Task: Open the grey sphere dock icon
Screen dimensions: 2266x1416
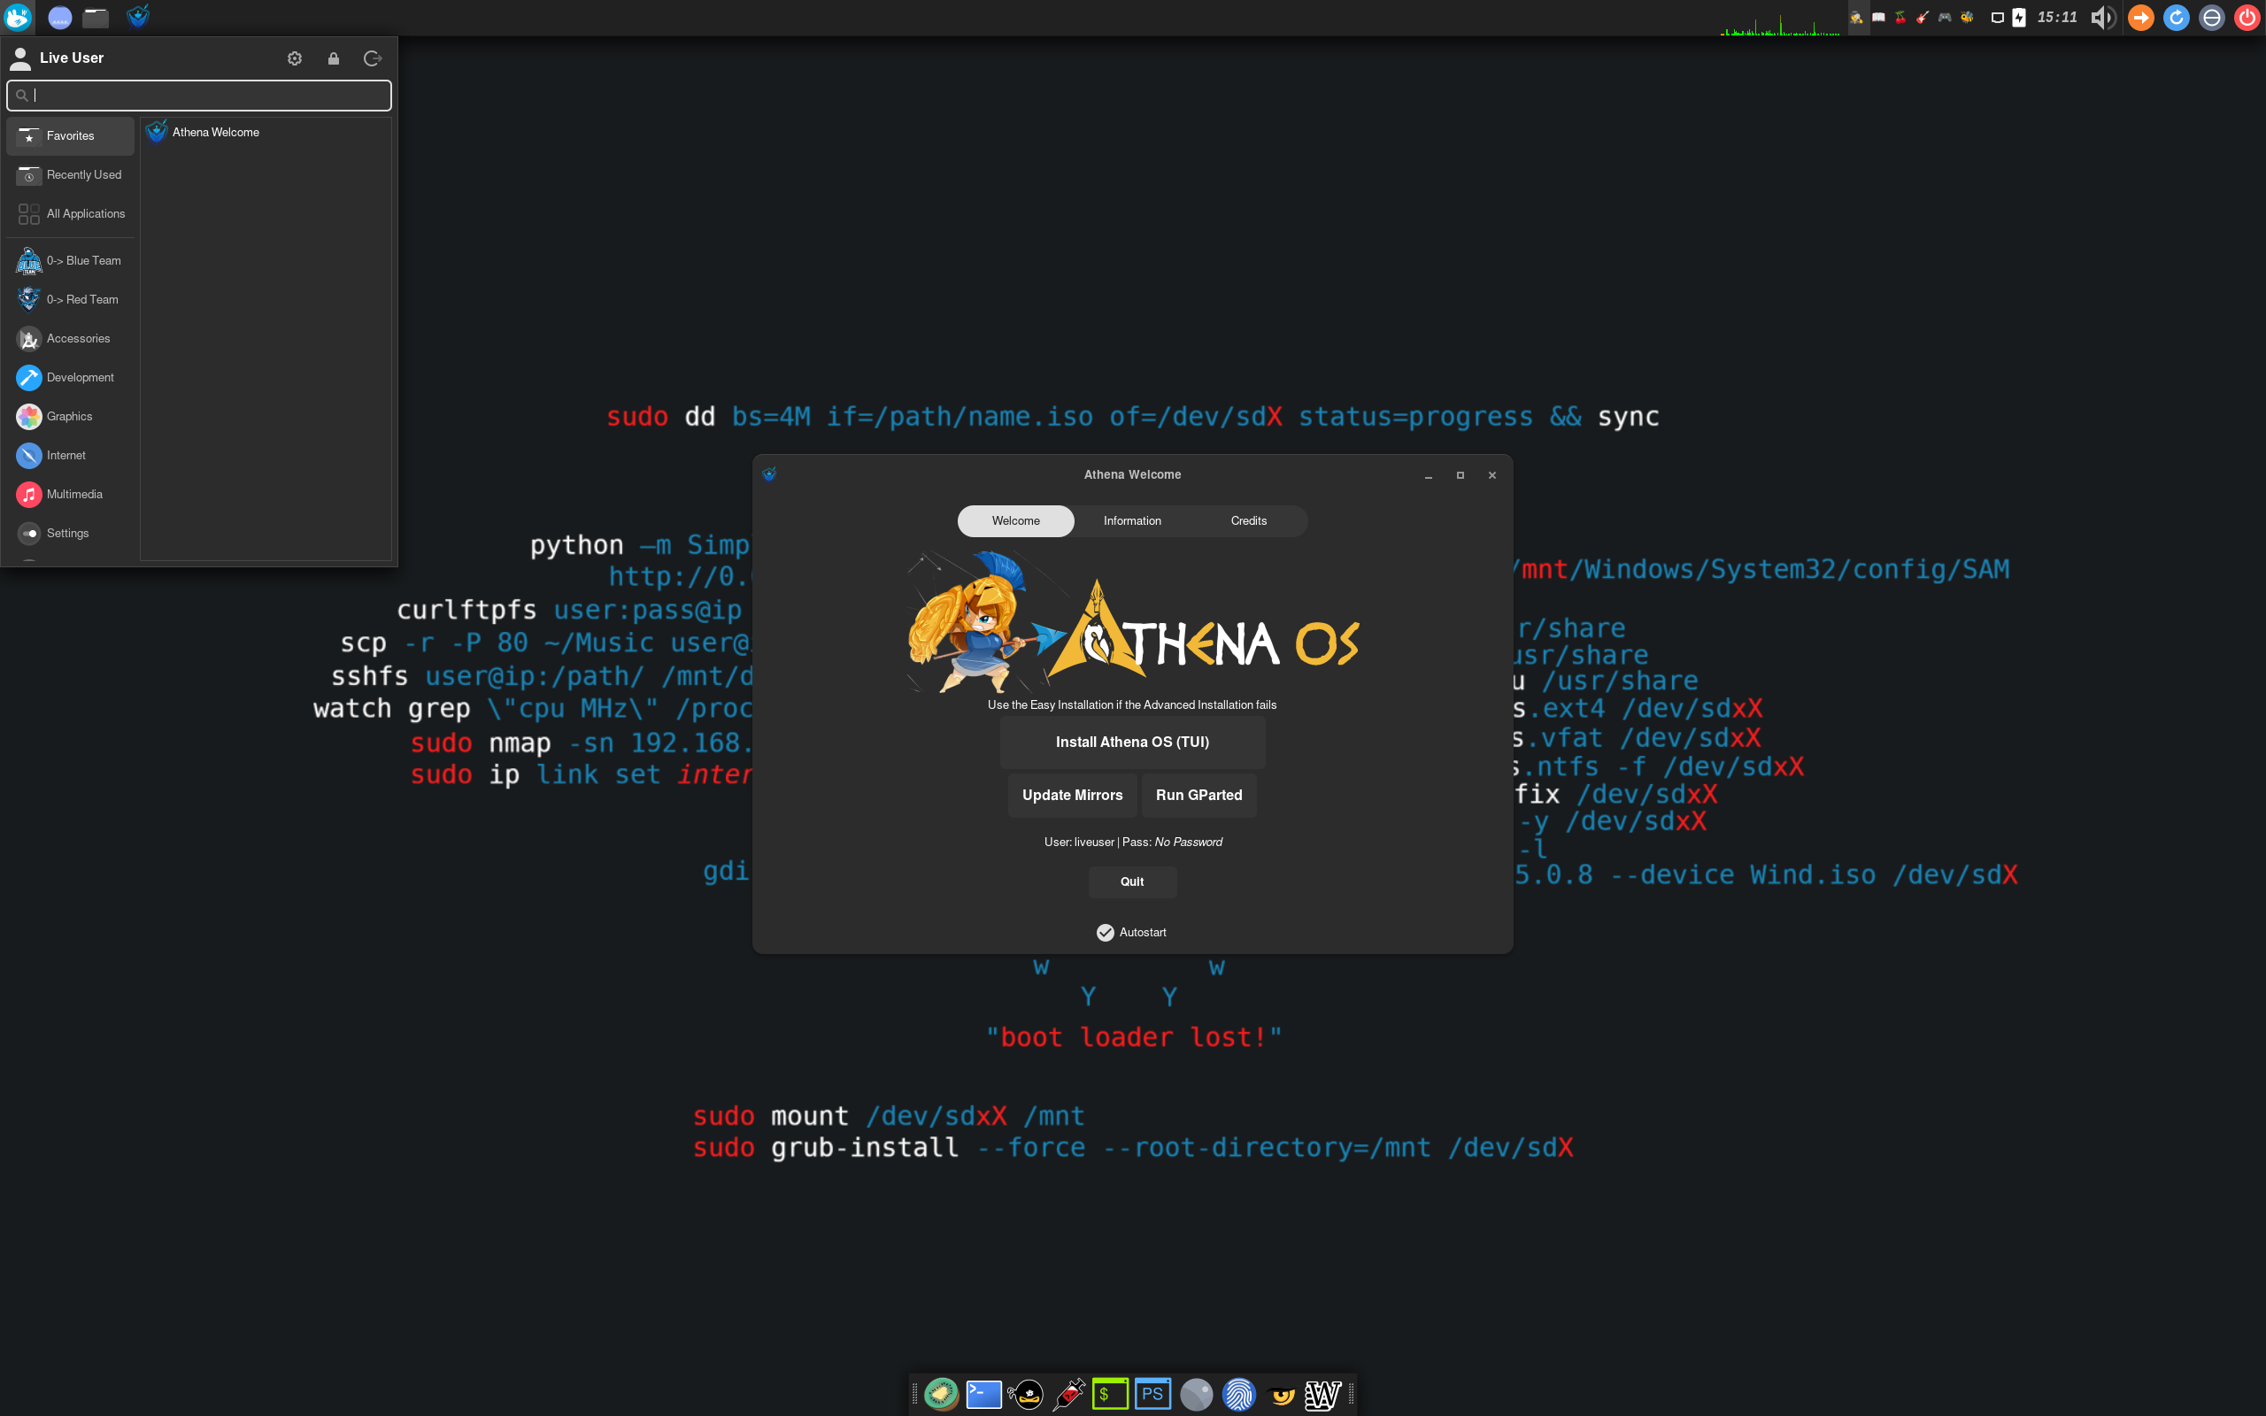Action: point(1196,1394)
